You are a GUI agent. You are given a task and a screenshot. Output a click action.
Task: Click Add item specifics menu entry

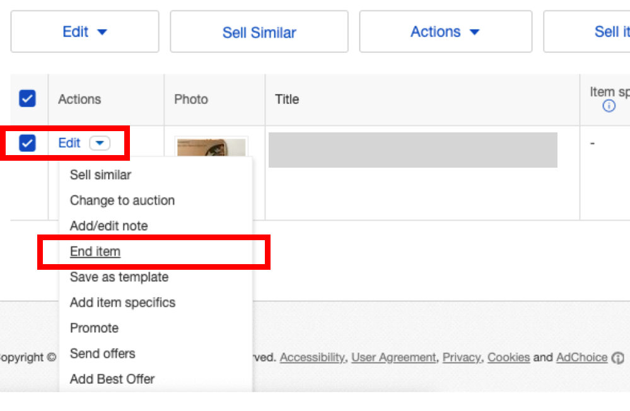tap(122, 303)
